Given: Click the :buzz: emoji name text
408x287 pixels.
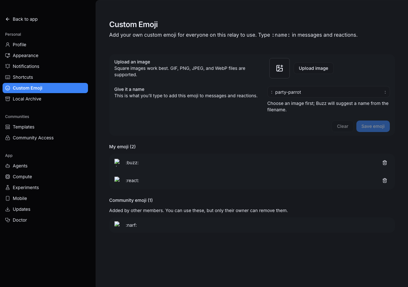Looking at the screenshot, I should point(132,163).
